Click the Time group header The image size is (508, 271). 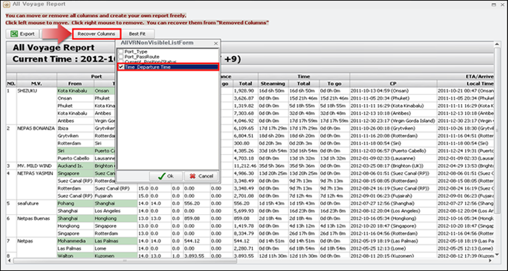304,76
